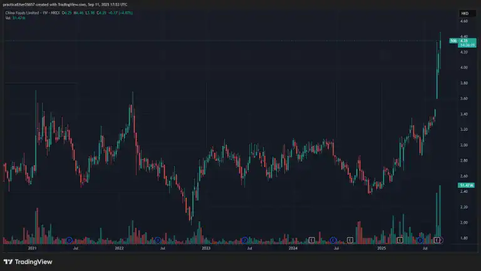Click the 2023 label on the time axis
Image resolution: width=481 pixels, height=271 pixels.
pos(206,248)
